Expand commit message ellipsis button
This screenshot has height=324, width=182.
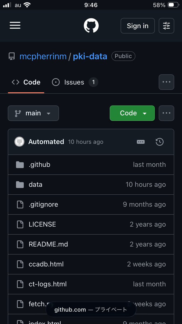[141, 142]
